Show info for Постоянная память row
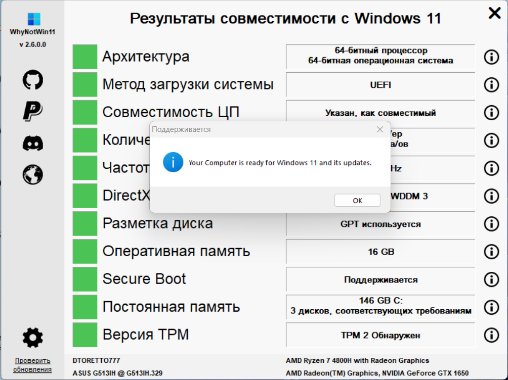508x380 pixels. tap(491, 308)
